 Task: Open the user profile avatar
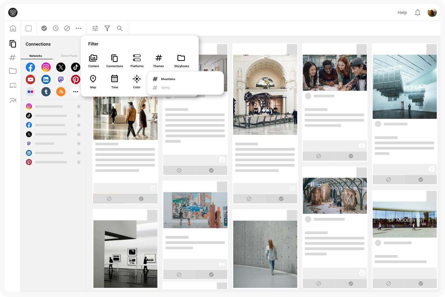(432, 12)
